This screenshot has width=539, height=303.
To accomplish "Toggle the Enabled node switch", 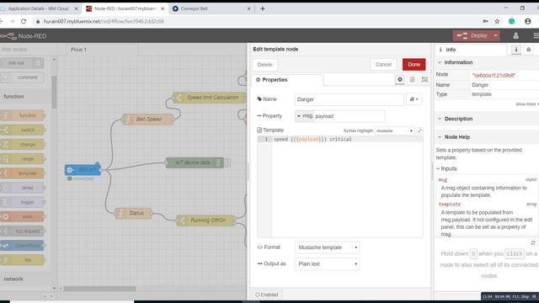I will pyautogui.click(x=266, y=295).
